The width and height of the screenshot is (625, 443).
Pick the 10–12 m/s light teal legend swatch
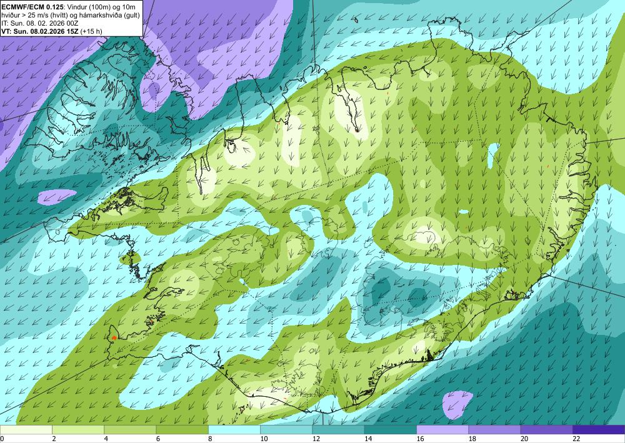(286, 429)
